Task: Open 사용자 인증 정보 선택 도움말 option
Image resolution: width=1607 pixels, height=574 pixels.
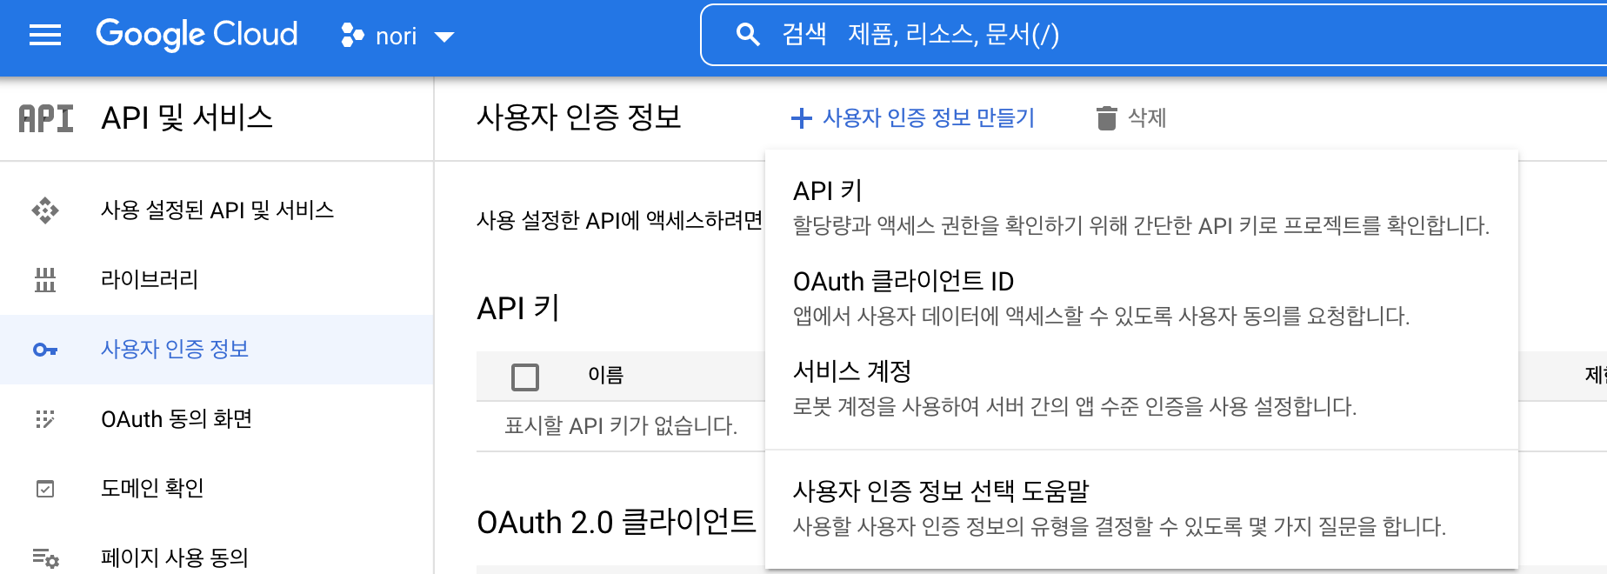Action: click(x=1141, y=508)
